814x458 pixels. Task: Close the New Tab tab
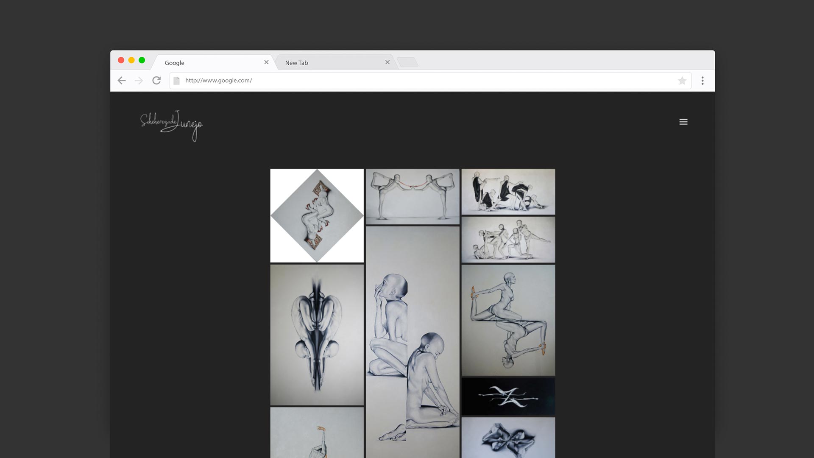point(387,62)
